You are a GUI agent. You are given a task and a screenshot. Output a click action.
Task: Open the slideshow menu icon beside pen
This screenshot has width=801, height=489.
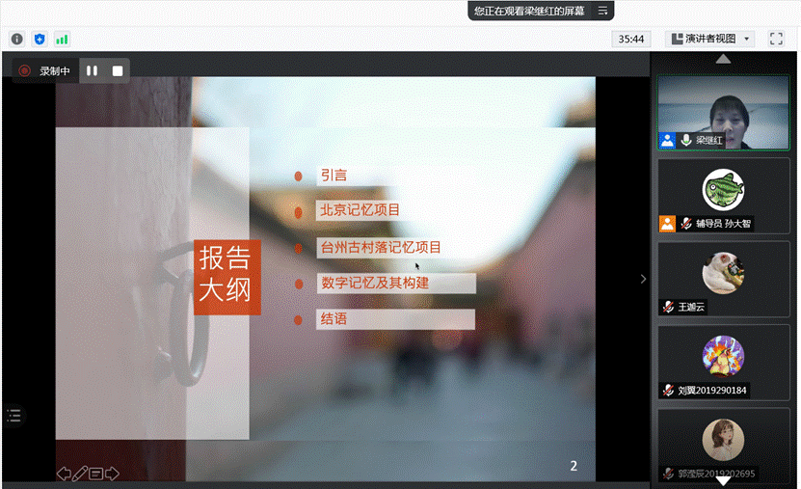(96, 473)
